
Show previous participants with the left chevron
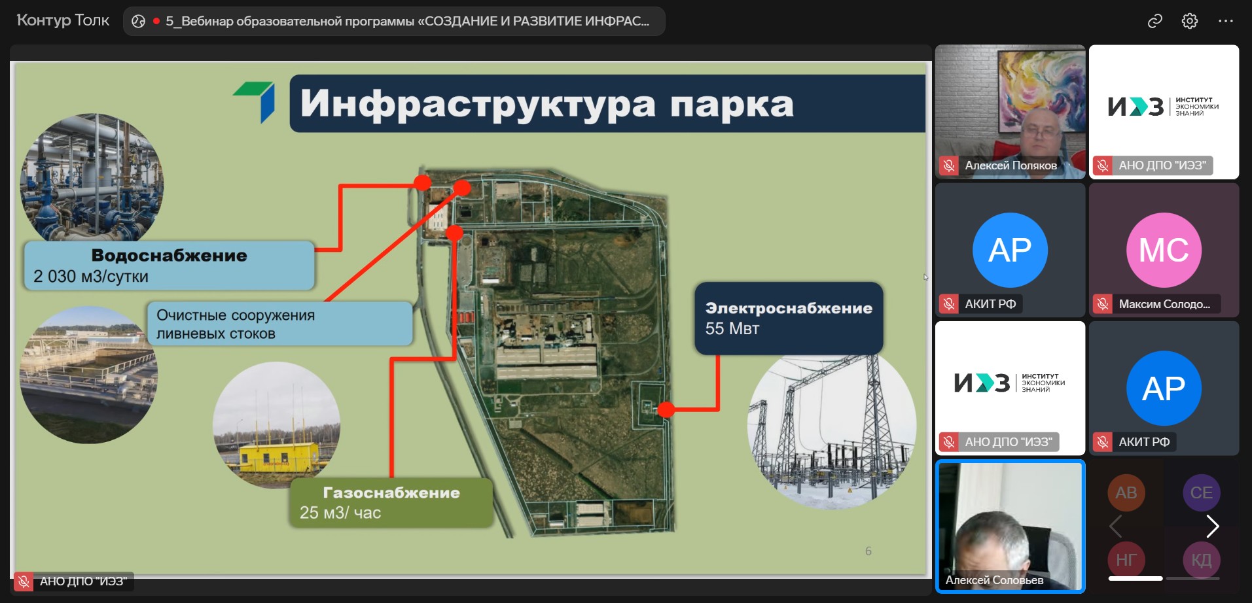click(1116, 526)
